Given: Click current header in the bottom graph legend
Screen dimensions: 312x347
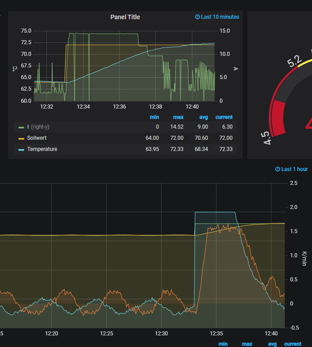Looking at the screenshot, I should click(x=293, y=344).
